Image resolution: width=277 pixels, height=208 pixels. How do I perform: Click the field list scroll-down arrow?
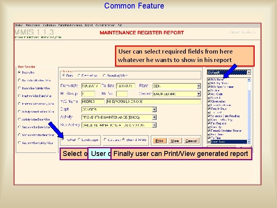[249, 142]
